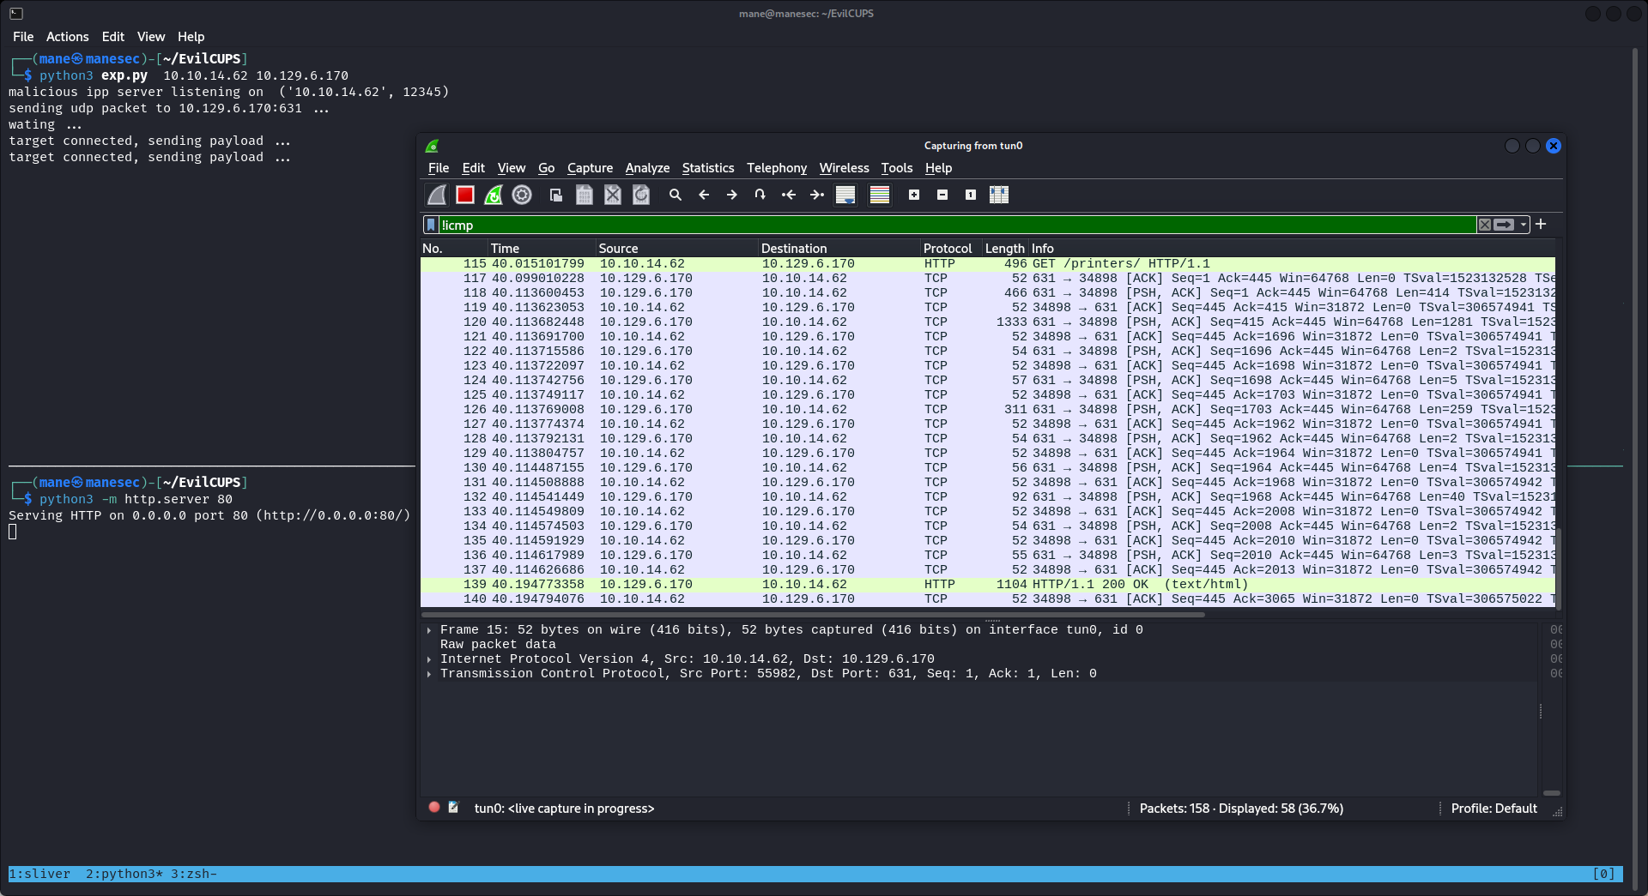
Task: Click the packet list horizontal scrollbar
Action: pyautogui.click(x=813, y=615)
